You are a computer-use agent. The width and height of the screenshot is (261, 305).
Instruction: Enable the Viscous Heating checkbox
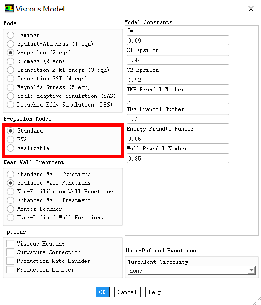point(10,244)
